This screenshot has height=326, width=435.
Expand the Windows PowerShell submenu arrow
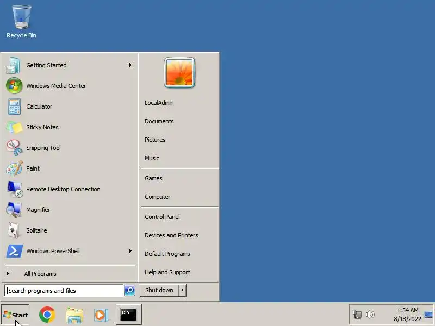click(130, 251)
